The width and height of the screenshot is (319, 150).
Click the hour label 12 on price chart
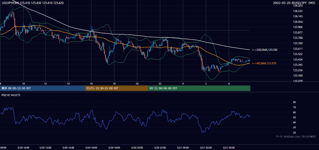(x=46, y=83)
